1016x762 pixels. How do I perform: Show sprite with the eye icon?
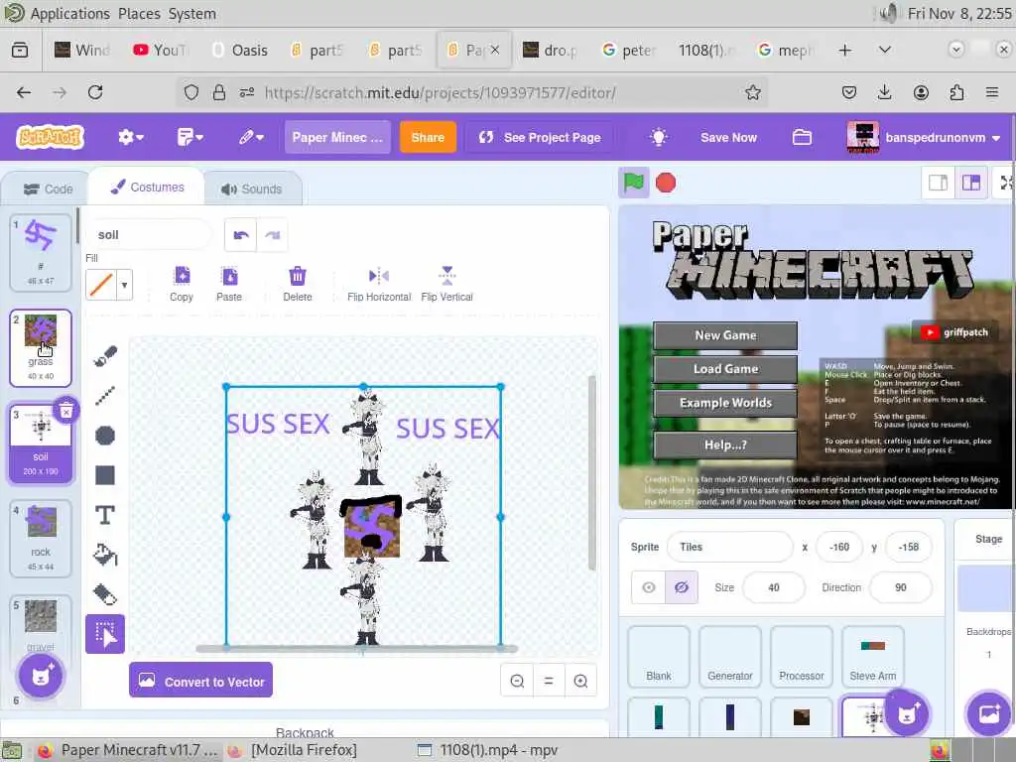tap(649, 587)
